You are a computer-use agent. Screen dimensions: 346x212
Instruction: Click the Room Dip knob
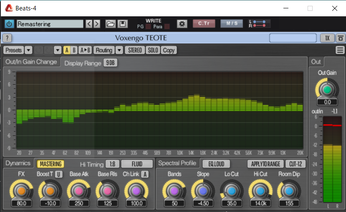point(289,191)
